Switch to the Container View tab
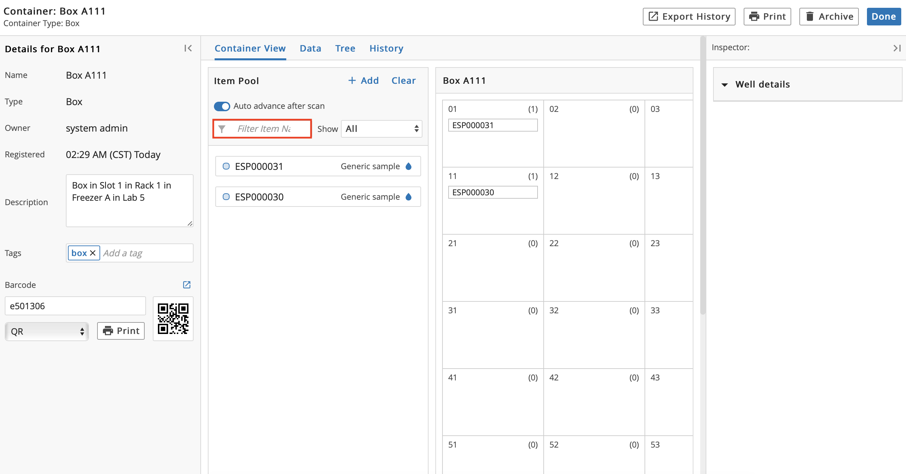This screenshot has width=906, height=474. coord(250,48)
